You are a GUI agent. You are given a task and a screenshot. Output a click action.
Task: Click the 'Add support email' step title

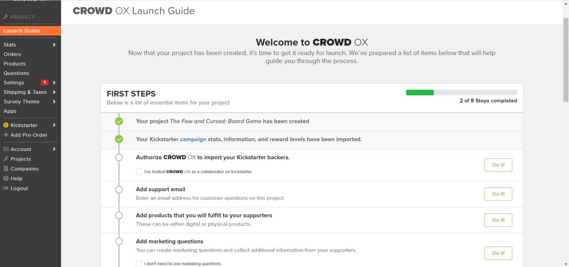pos(161,189)
